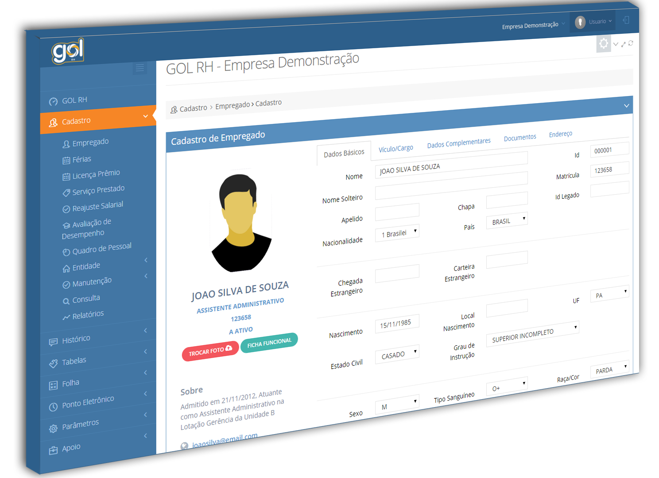659x478 pixels.
Task: Click Empregado in the breadcrumb
Action: 233,105
